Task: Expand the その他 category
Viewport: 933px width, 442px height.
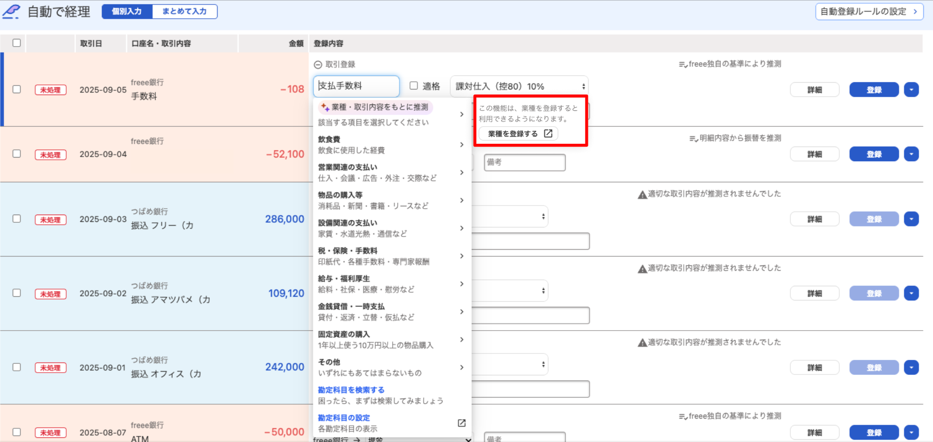Action: [392, 368]
